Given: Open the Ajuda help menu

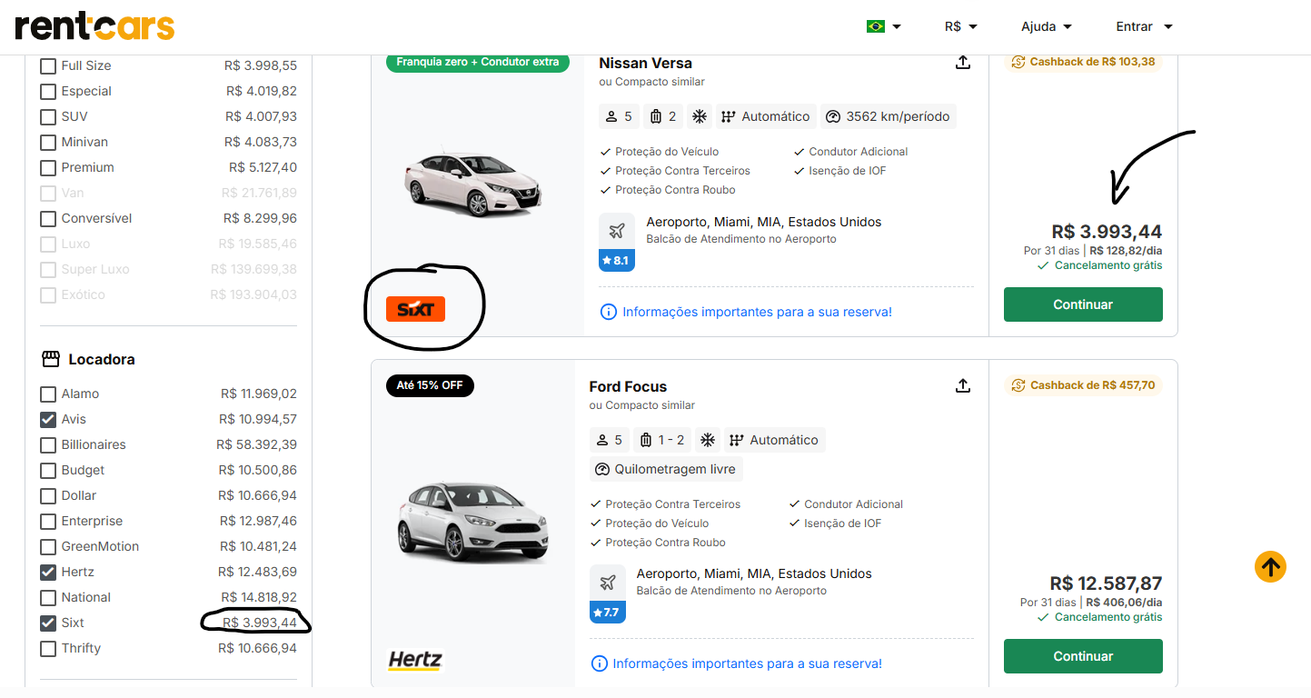Looking at the screenshot, I should click(1047, 26).
